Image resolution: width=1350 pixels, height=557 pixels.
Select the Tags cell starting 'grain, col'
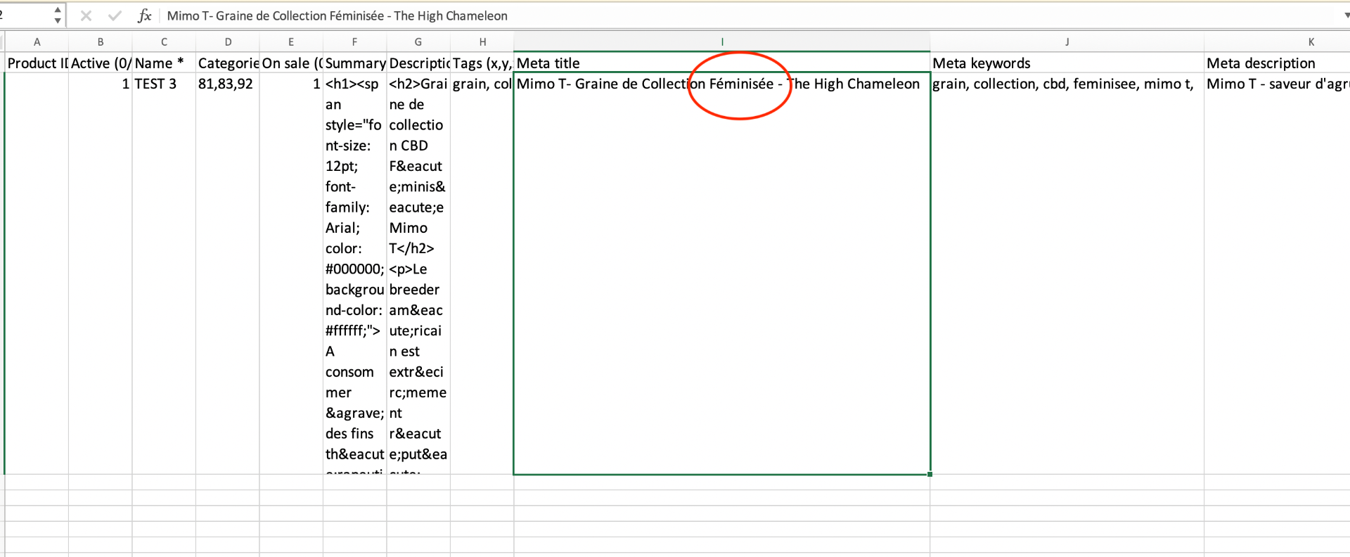click(482, 274)
